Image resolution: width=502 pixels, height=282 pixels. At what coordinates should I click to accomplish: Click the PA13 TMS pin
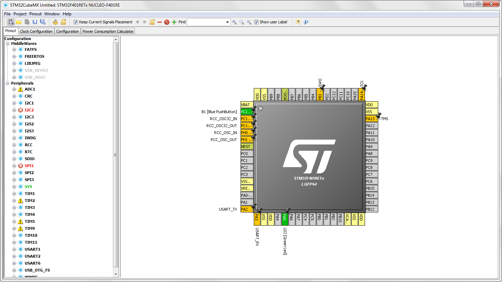pos(371,119)
